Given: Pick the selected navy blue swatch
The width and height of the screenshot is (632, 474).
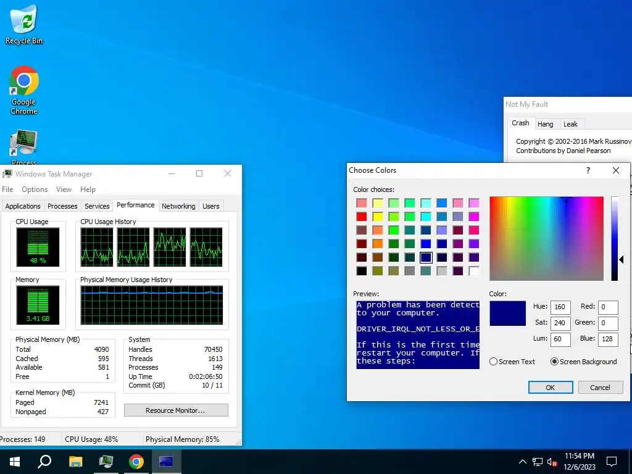Looking at the screenshot, I should (426, 257).
